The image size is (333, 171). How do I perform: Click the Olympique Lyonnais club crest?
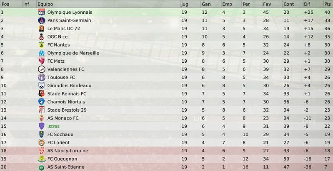point(42,12)
